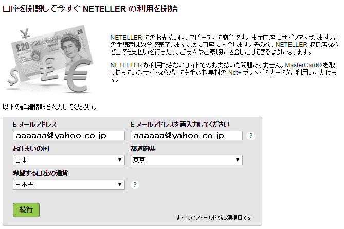Click the お住まいの国 label
344x229 pixels.
(x=31, y=149)
